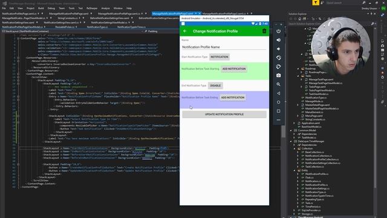Click the Quick Launch search box
This screenshot has width=387, height=218.
pyautogui.click(x=344, y=2)
